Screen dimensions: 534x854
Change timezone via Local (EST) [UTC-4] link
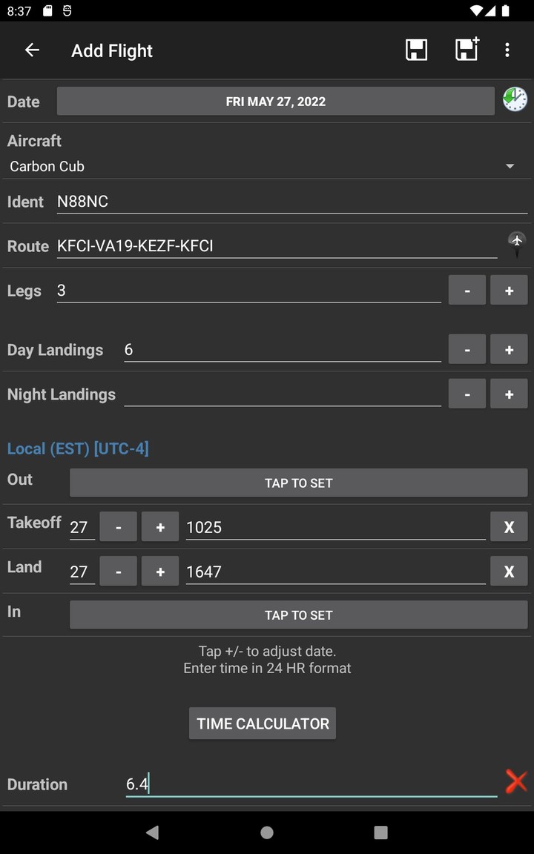[x=78, y=448]
